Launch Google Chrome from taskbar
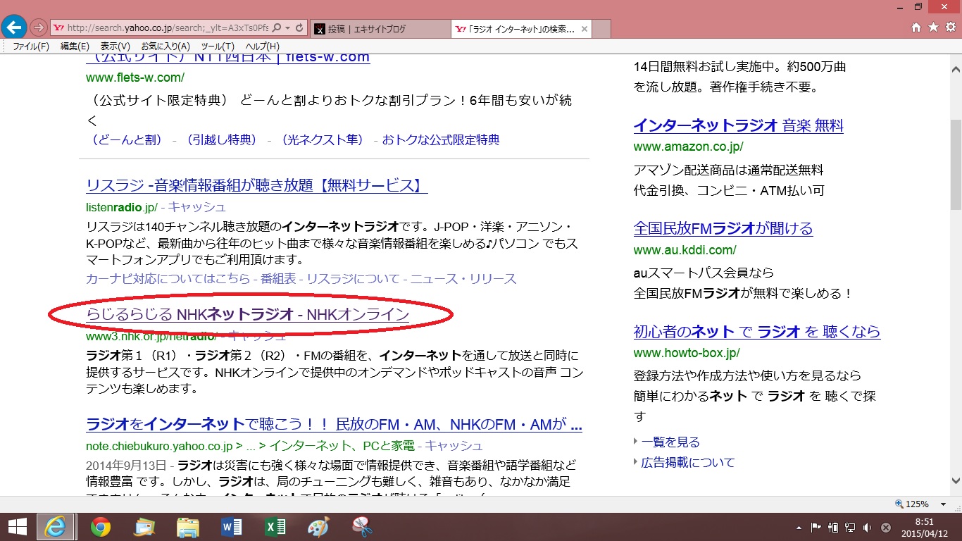 coord(100,527)
